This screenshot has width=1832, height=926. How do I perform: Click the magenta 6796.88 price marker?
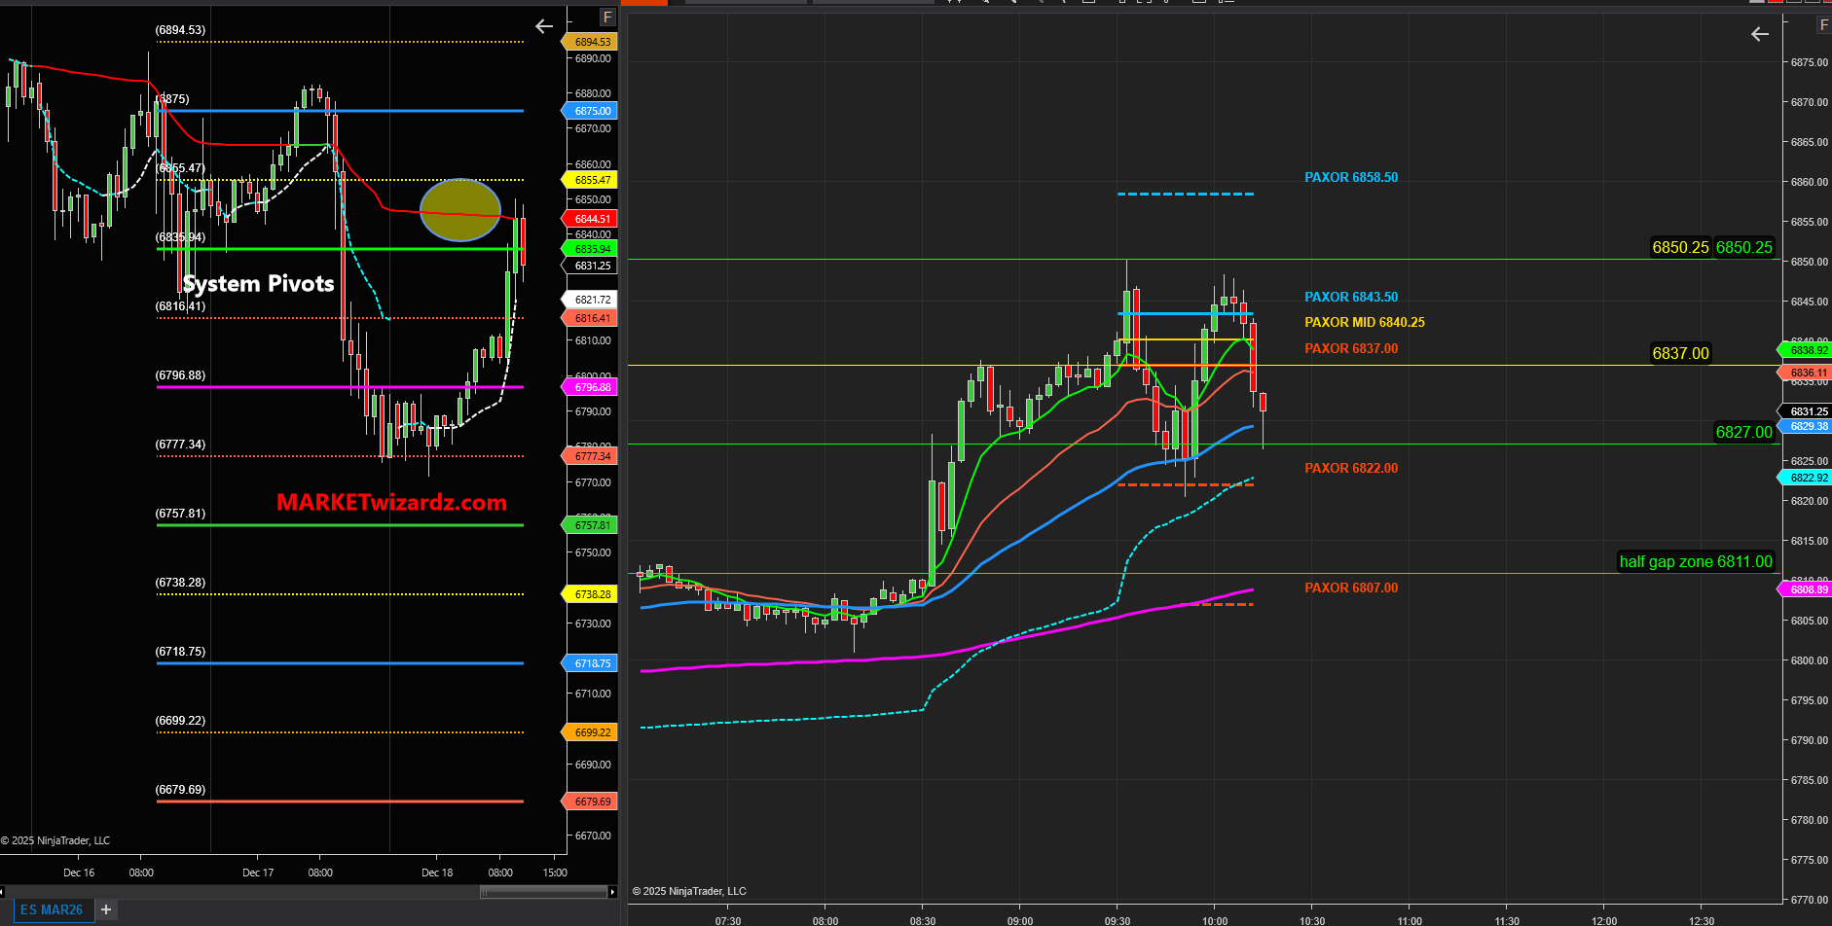click(592, 387)
